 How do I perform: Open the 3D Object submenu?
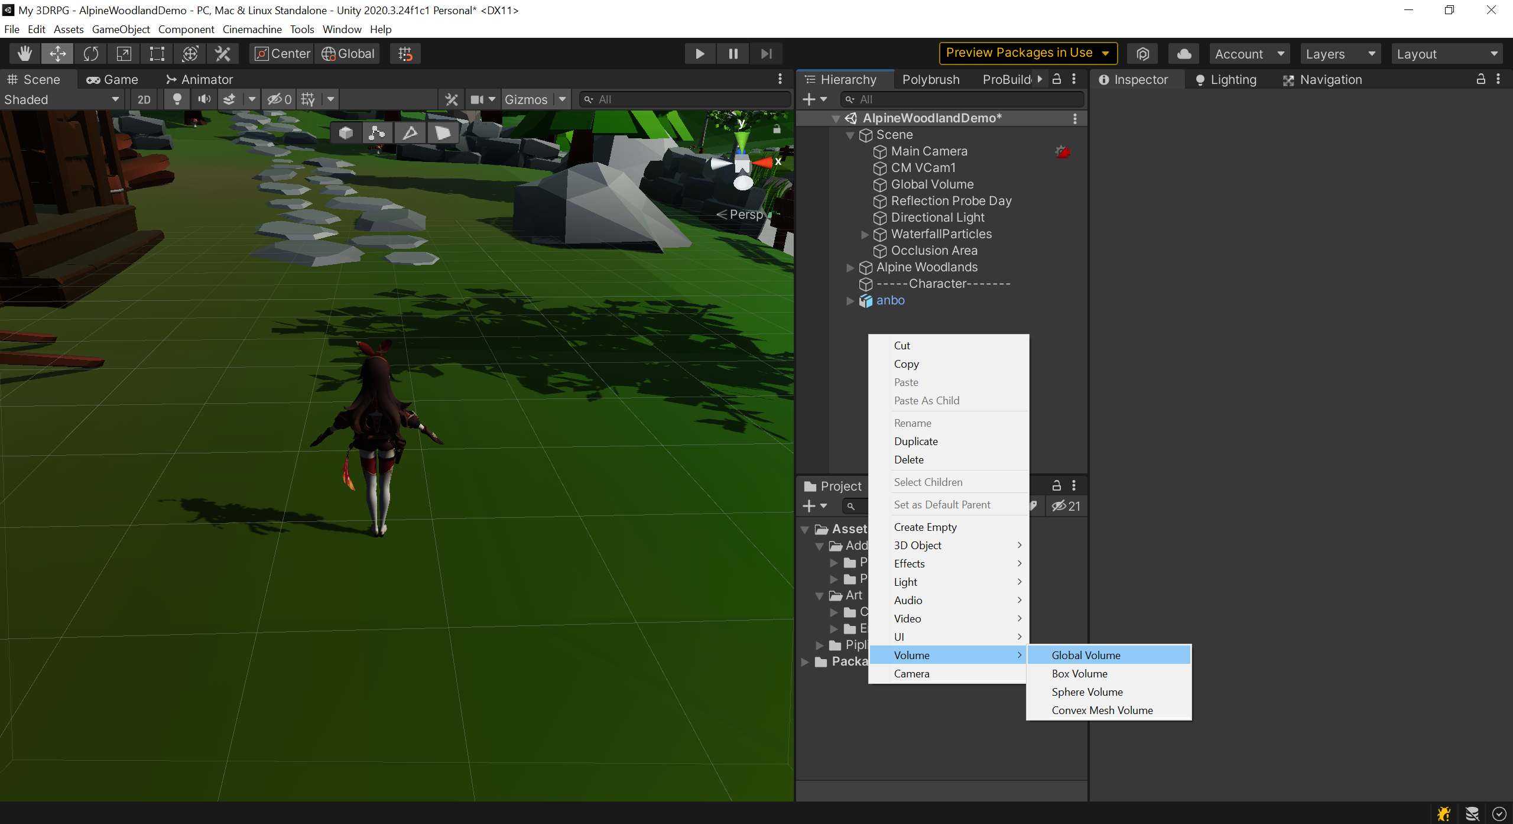[x=949, y=545]
